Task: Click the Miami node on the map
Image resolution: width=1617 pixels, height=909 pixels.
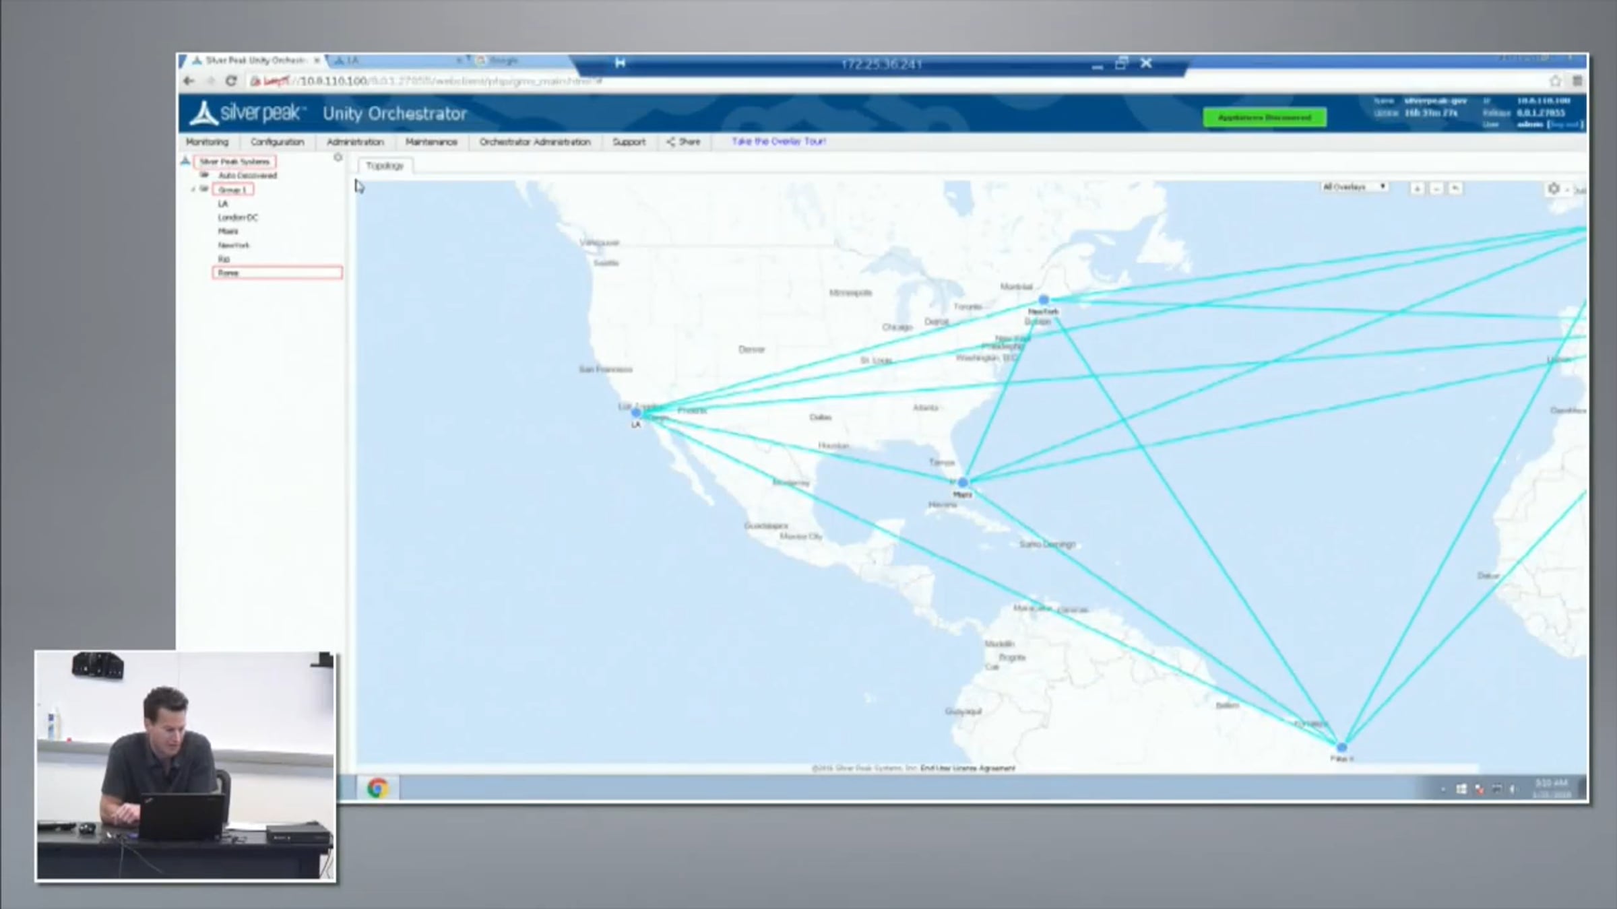Action: tap(963, 483)
